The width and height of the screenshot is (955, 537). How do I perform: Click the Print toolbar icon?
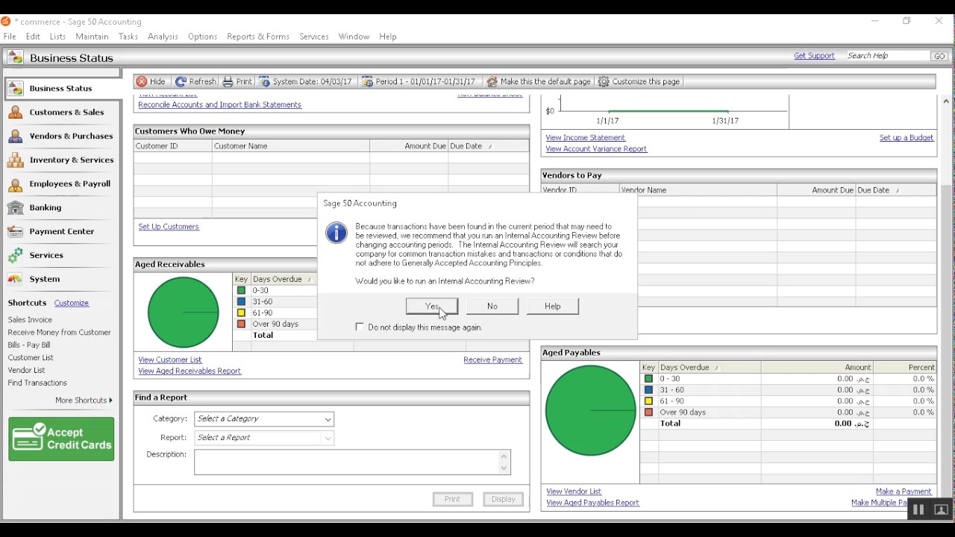coord(228,81)
